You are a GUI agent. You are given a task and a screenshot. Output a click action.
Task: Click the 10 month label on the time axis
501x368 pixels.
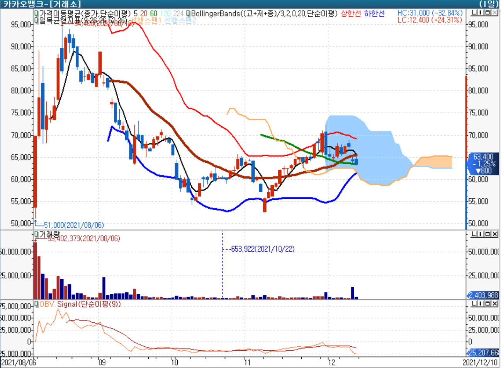tap(175, 363)
